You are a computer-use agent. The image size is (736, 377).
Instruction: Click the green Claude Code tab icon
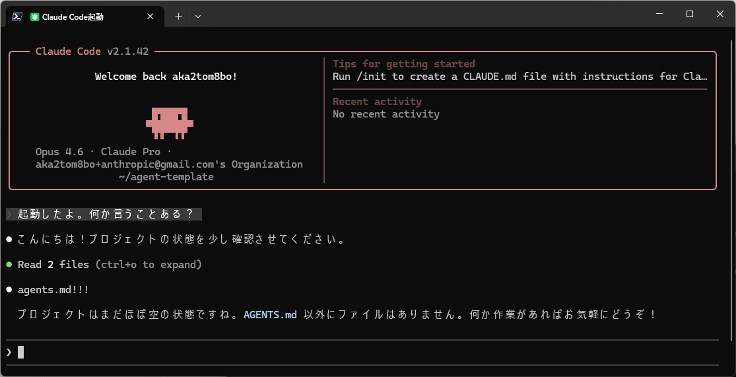point(34,17)
